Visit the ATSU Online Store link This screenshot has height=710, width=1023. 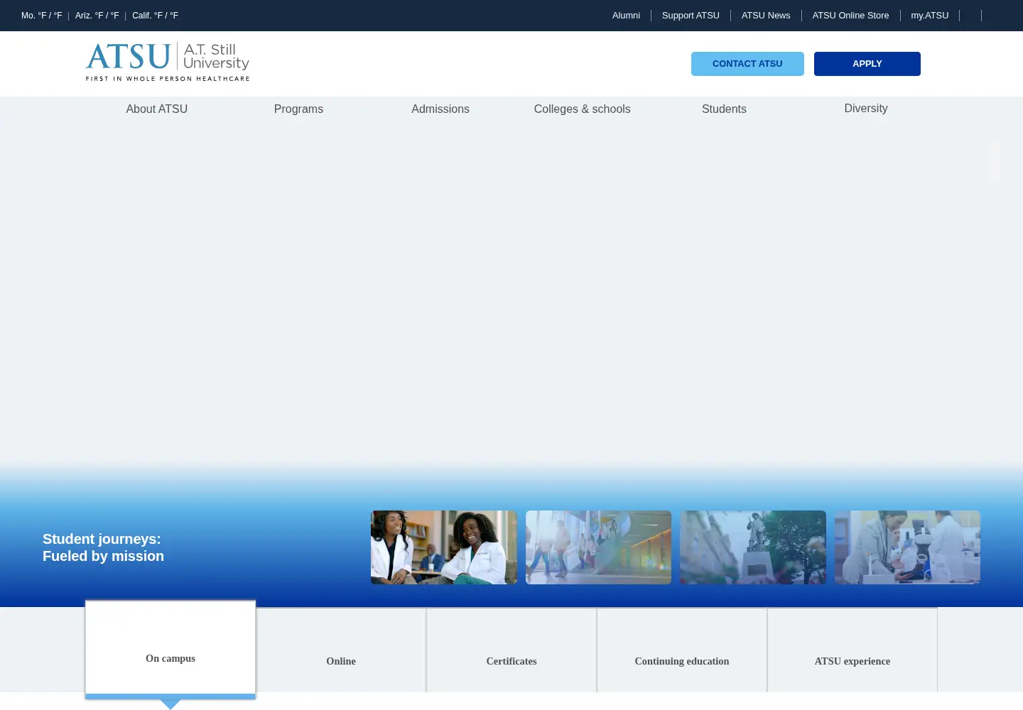coord(850,16)
